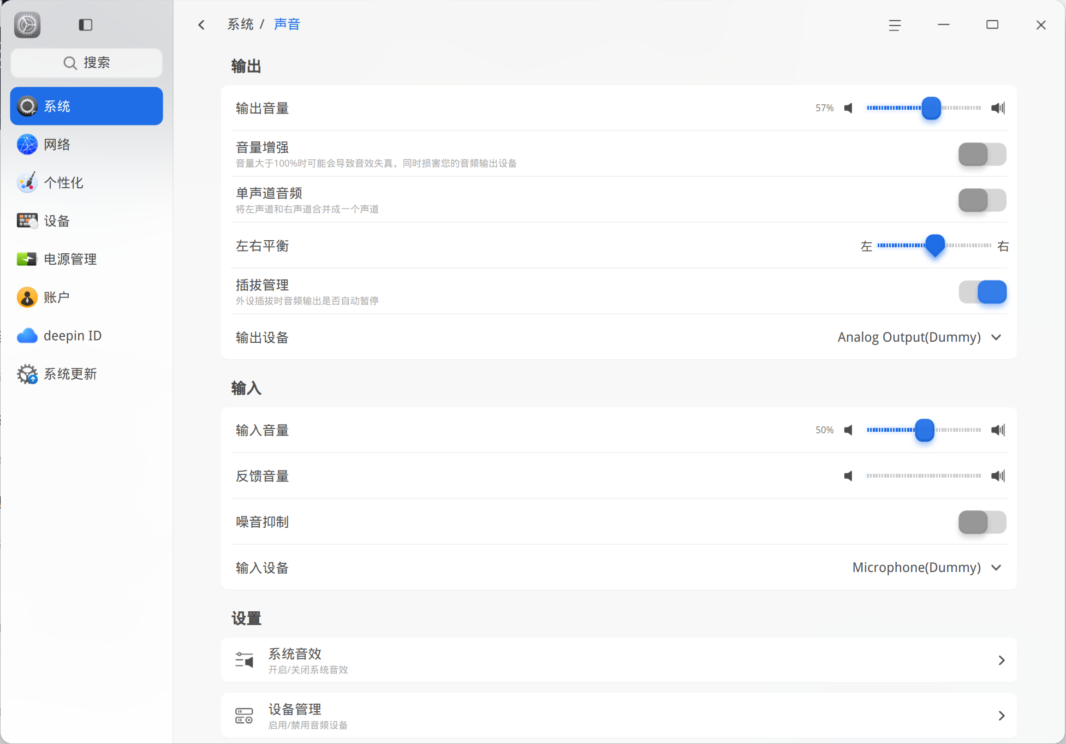Open 个性化 personalization settings
This screenshot has width=1066, height=744.
[x=86, y=183]
